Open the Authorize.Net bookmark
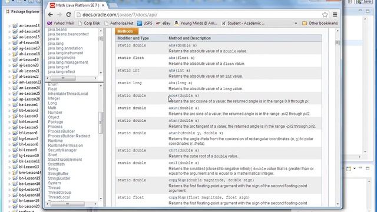The width and height of the screenshot is (377, 212). [x=119, y=24]
